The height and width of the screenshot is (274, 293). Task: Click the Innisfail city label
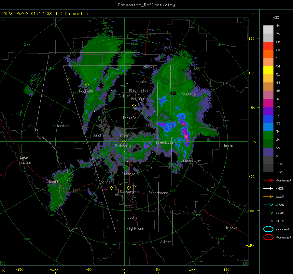tap(131, 118)
